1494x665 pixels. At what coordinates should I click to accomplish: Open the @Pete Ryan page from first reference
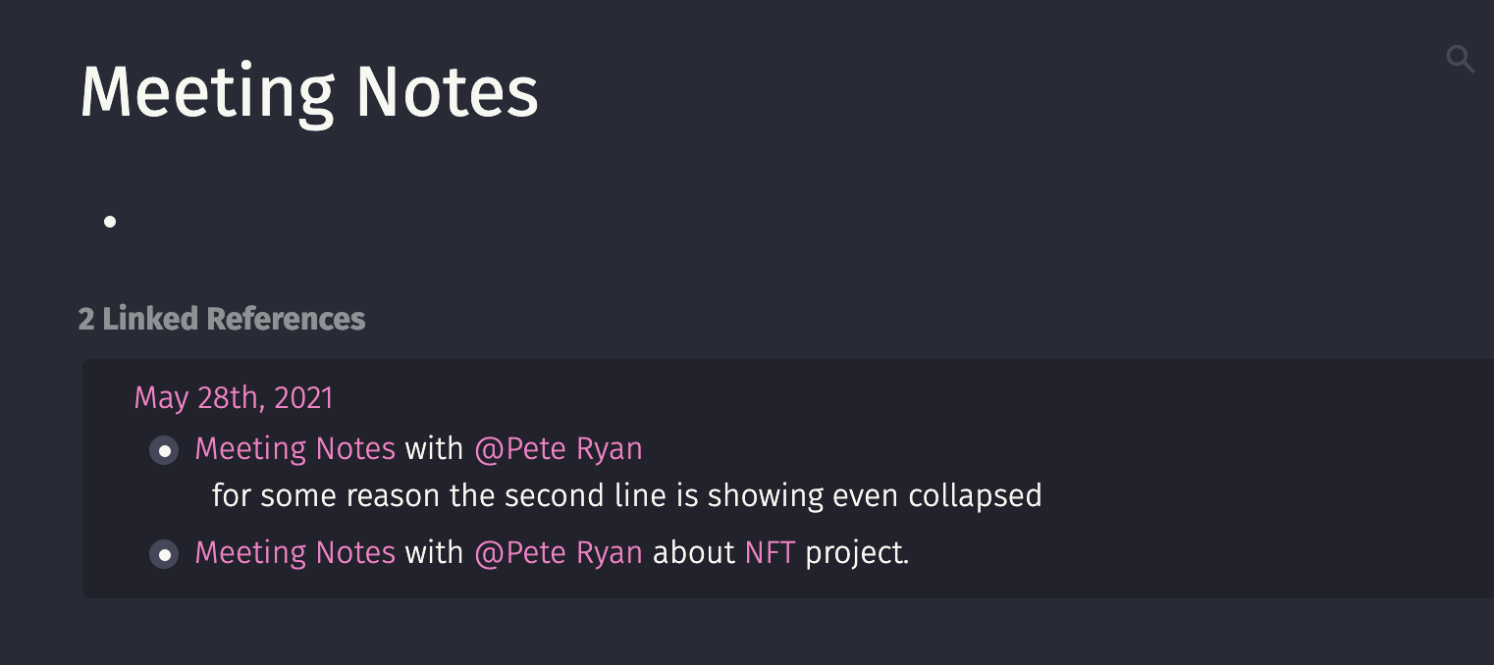(558, 449)
